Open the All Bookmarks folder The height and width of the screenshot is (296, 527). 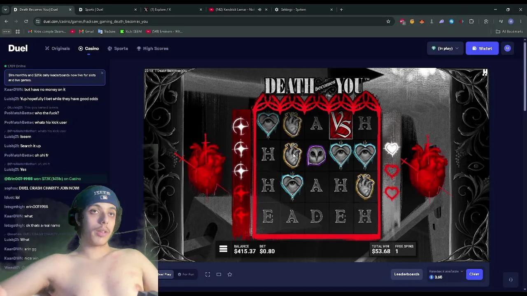[x=509, y=31]
